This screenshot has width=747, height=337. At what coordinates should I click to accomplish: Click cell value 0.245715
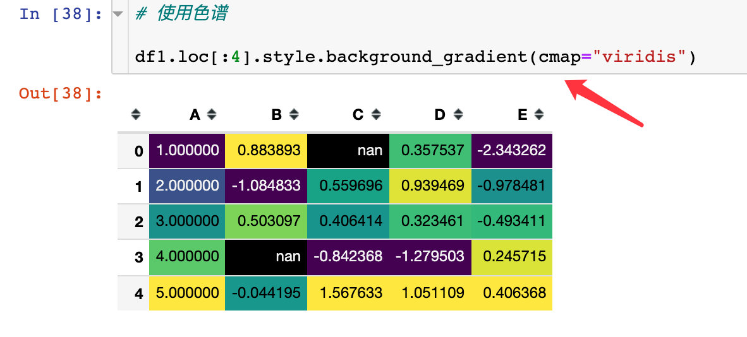(x=512, y=257)
